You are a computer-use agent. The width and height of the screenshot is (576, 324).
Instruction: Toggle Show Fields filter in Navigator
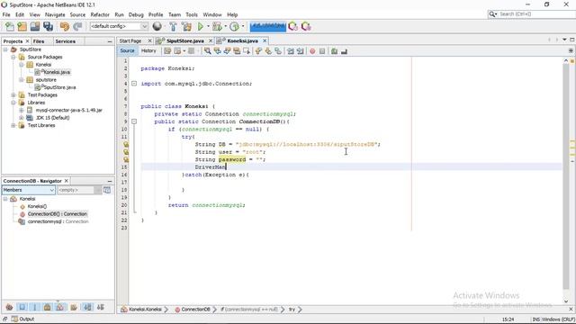22,307
